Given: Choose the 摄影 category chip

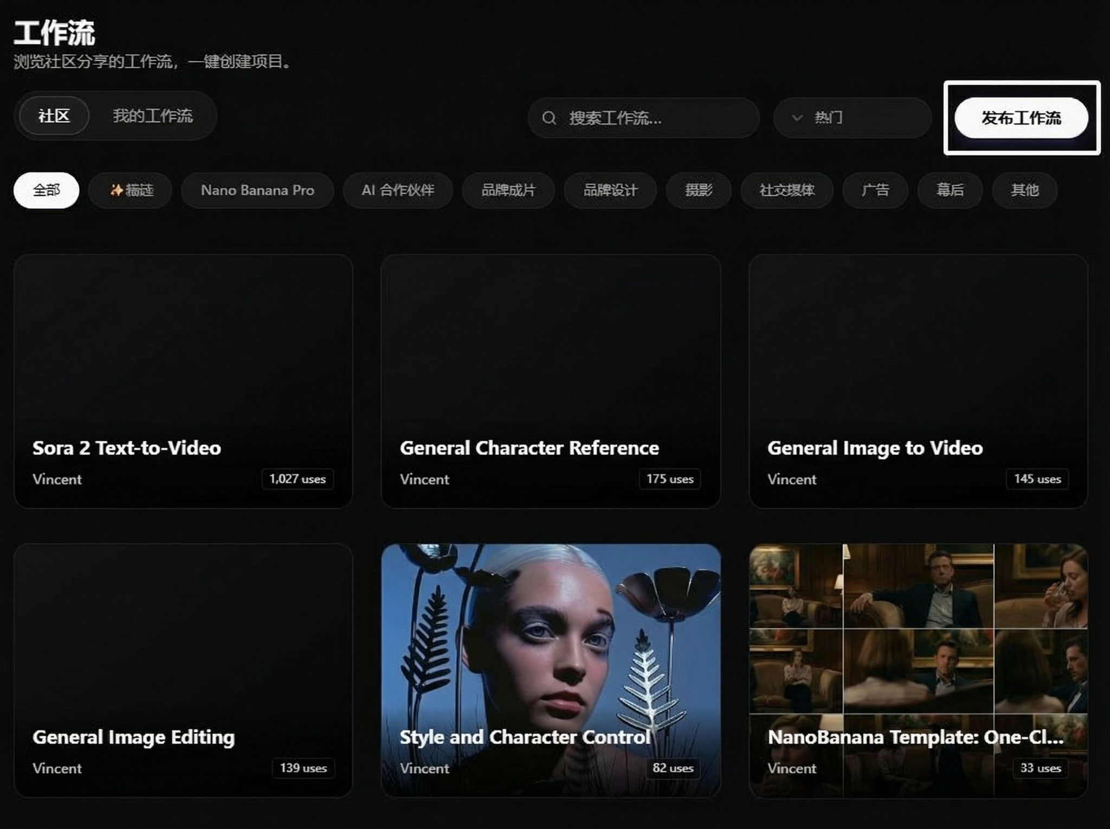Looking at the screenshot, I should (x=698, y=190).
